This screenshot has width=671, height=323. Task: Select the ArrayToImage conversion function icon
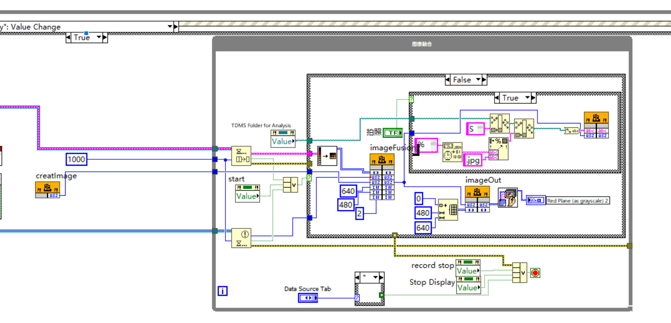pos(326,155)
